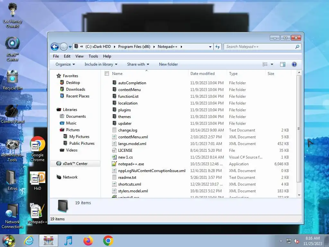Image resolution: width=329 pixels, height=247 pixels.
Task: Click the muted volume tray icon
Action: [297, 241]
